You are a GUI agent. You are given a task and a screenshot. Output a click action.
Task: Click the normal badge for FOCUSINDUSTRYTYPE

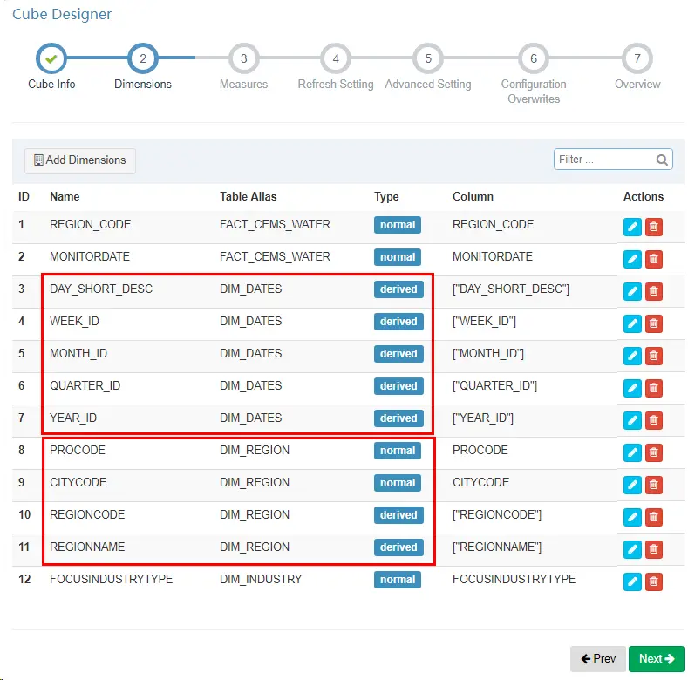click(397, 580)
